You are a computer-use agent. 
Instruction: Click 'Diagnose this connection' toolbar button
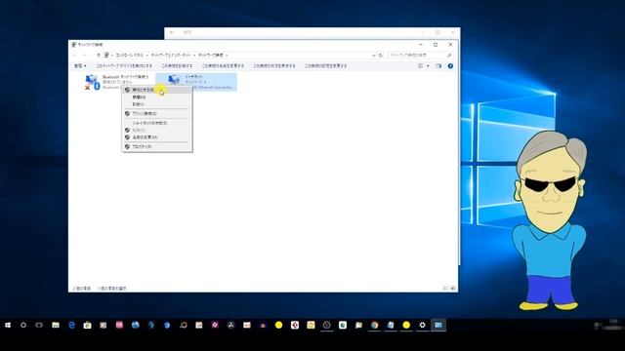pos(177,66)
